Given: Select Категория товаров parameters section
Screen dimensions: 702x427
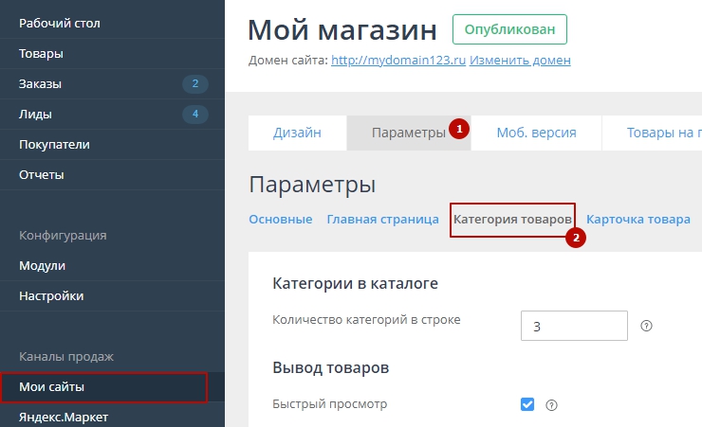Looking at the screenshot, I should (x=512, y=220).
